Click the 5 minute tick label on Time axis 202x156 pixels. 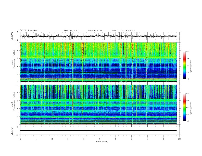click(100, 139)
